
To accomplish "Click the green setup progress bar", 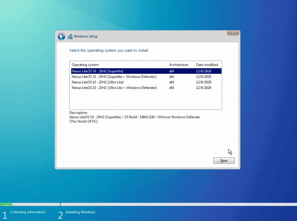I will (6, 204).
